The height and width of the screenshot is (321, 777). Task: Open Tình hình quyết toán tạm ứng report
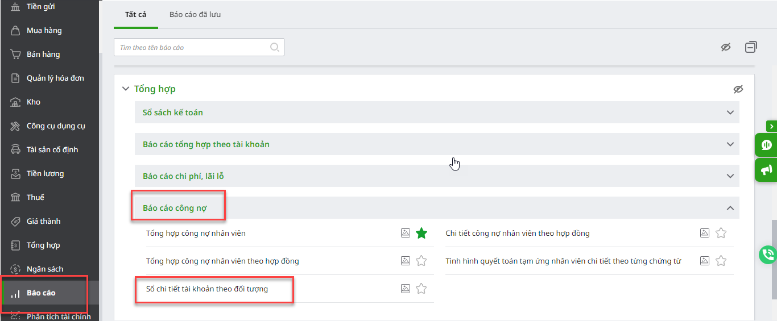(563, 261)
